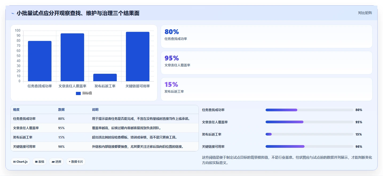The height and width of the screenshot is (176, 383).
Task: Toggle the 指标值 legend swatch in the chart
Action: pyautogui.click(x=78, y=93)
